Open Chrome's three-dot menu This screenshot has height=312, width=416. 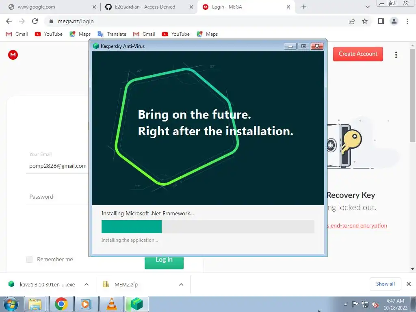tap(407, 21)
